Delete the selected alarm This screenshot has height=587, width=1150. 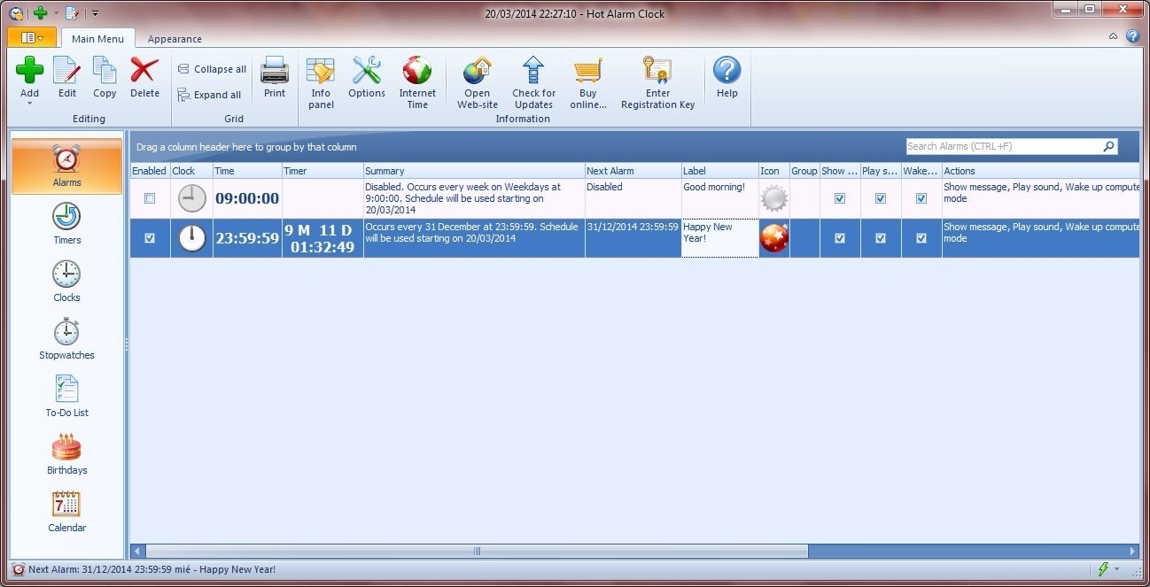144,81
